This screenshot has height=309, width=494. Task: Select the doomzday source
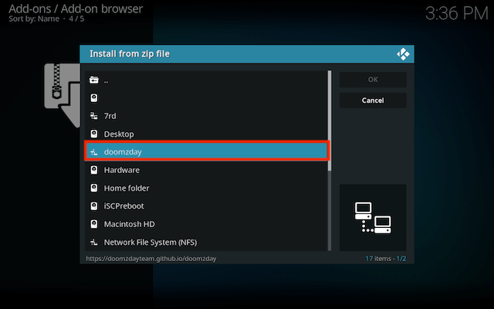[206, 151]
